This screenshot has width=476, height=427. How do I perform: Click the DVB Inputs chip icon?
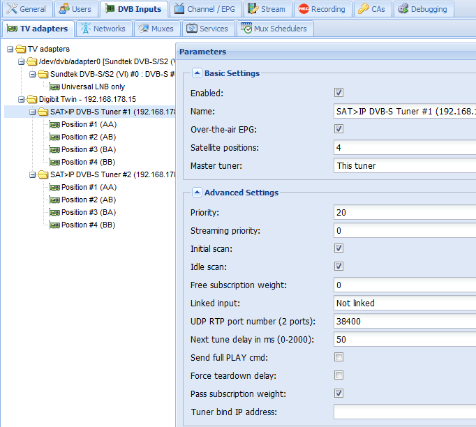110,9
